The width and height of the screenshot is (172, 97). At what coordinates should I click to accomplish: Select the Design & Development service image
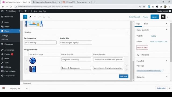point(33,69)
